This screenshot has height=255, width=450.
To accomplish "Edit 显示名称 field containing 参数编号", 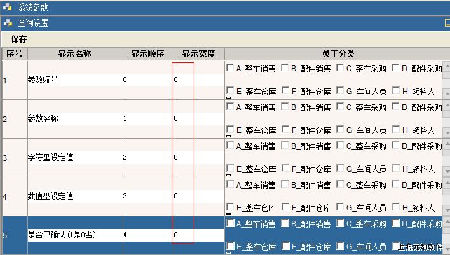I will point(74,80).
